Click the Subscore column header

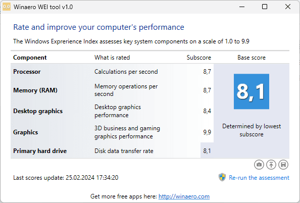point(199,58)
